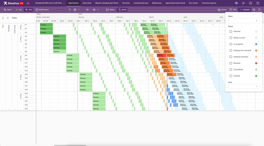Switch to Gantt view
Image resolution: width=264 pixels, height=146 pixels.
tap(8, 10)
